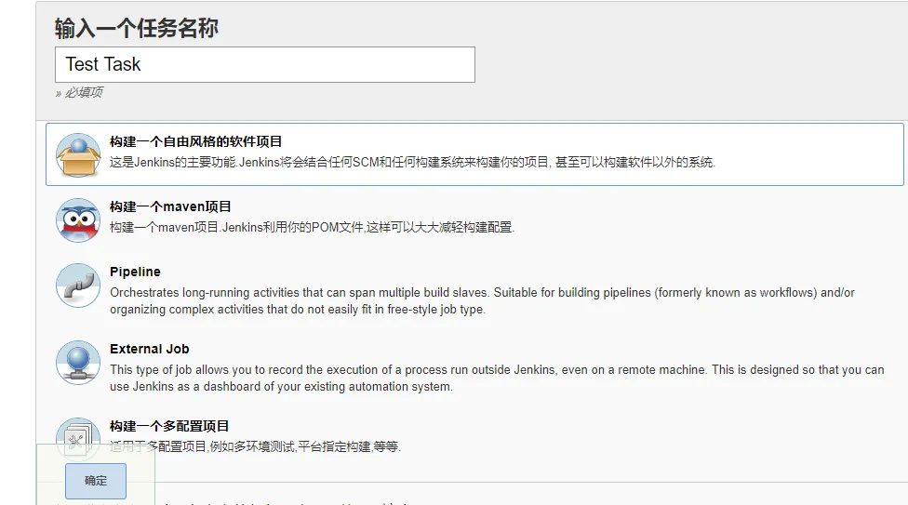Image resolution: width=908 pixels, height=505 pixels.
Task: Click the External Job monitor icon
Action: (78, 363)
